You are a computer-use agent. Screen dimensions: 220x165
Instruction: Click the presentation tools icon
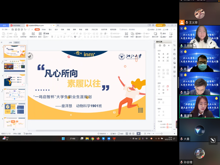click(x=155, y=34)
